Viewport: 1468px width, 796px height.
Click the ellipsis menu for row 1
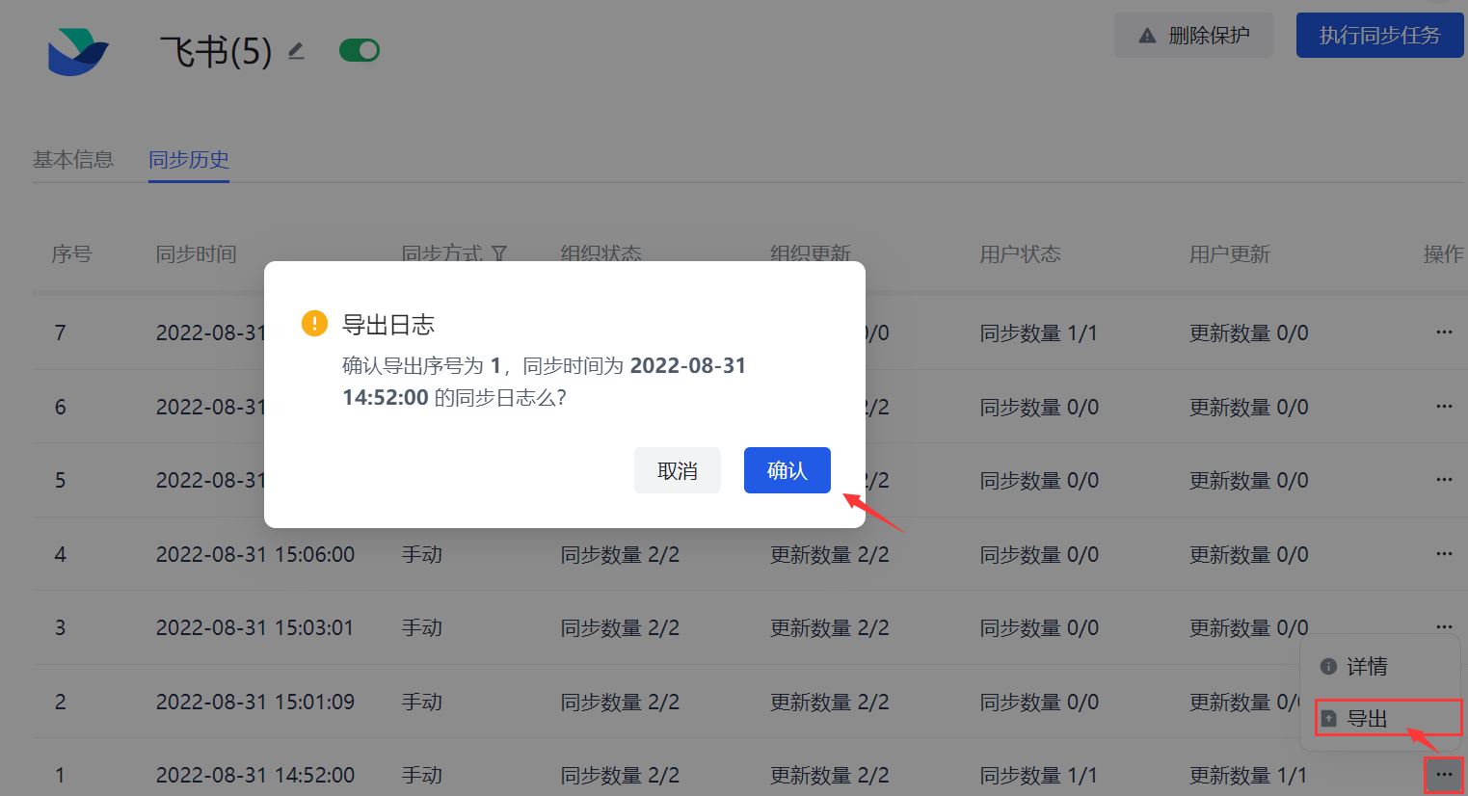1443,775
